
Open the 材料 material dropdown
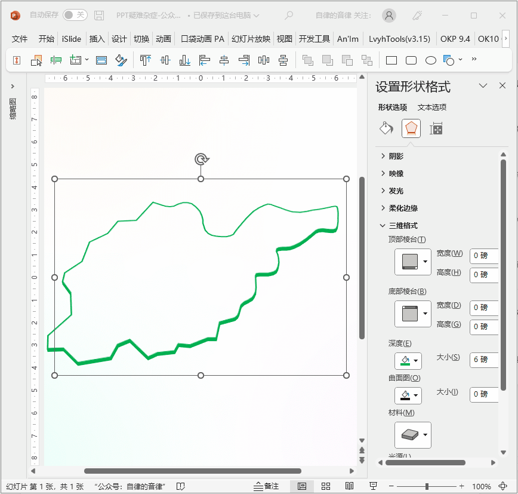coord(412,435)
